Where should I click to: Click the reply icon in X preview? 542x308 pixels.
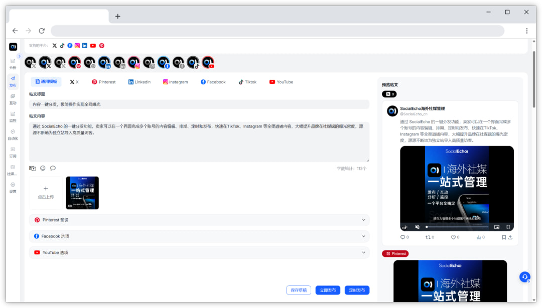point(402,237)
